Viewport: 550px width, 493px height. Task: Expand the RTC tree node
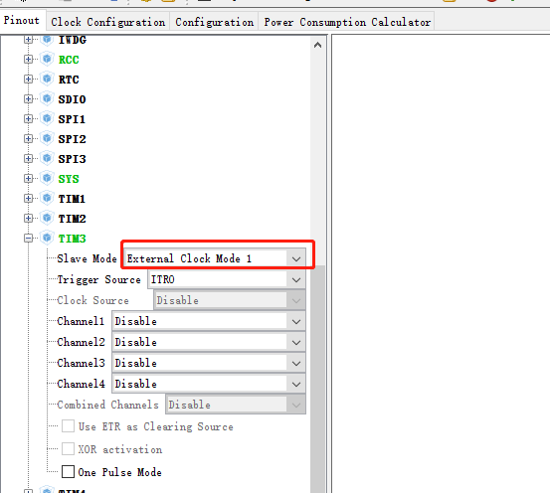click(29, 80)
